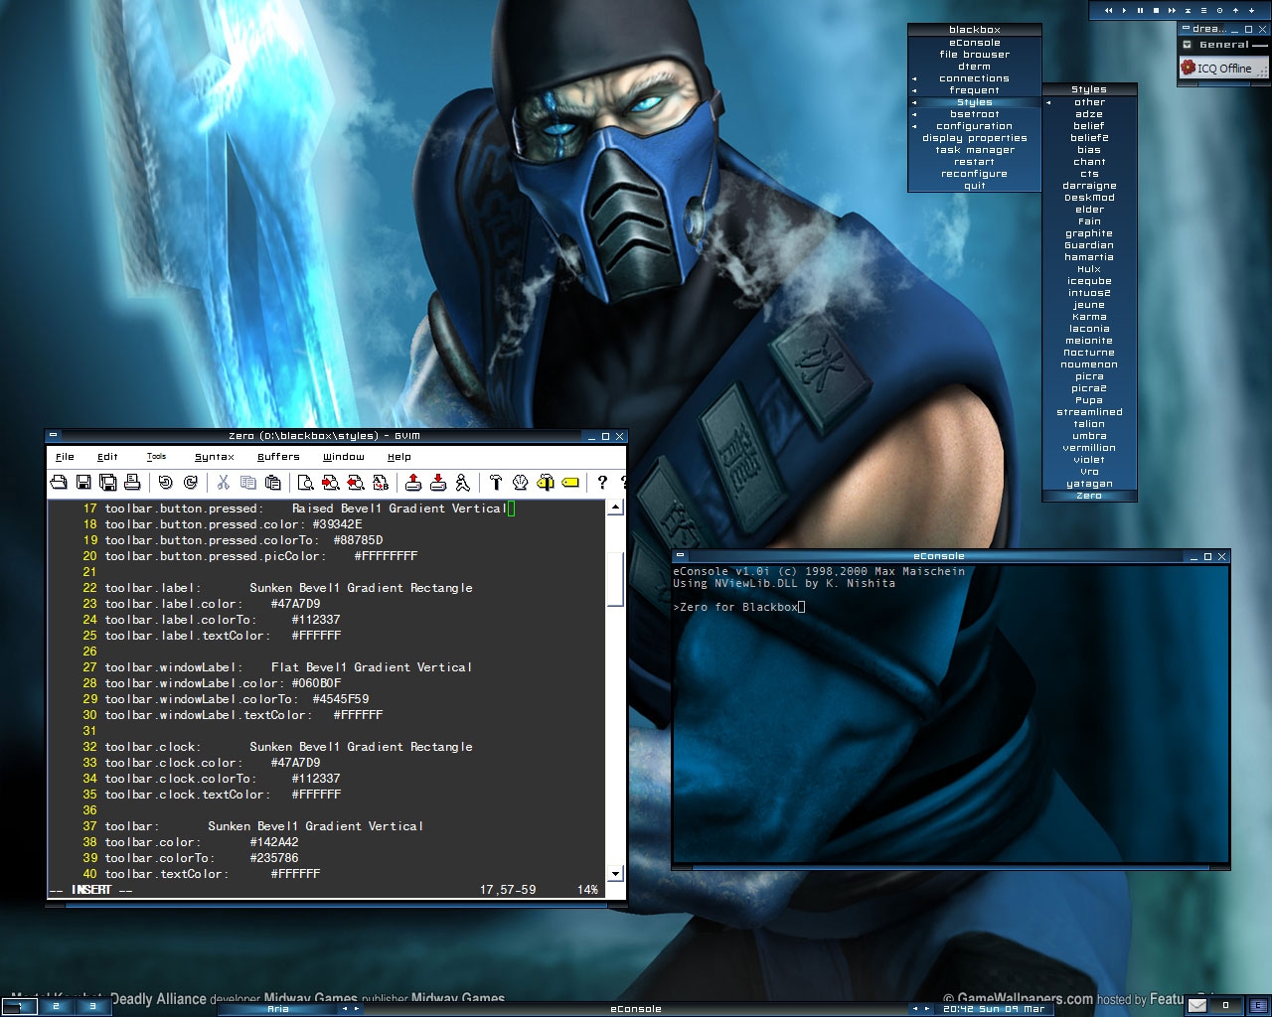1272x1017 pixels.
Task: Click the volume up arrow in media bar
Action: (x=1236, y=10)
